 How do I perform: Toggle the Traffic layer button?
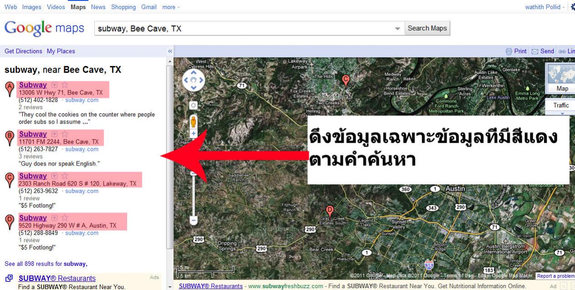click(561, 105)
